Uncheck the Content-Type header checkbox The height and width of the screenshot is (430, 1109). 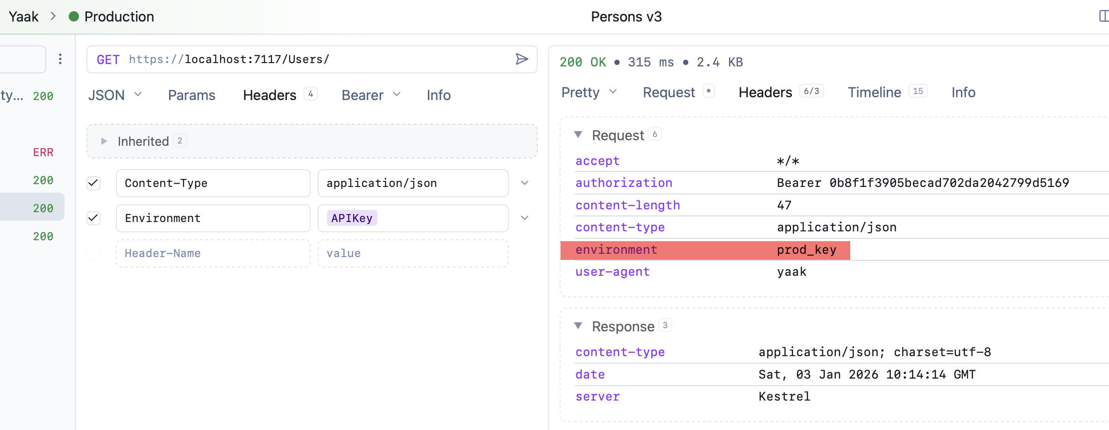point(94,183)
